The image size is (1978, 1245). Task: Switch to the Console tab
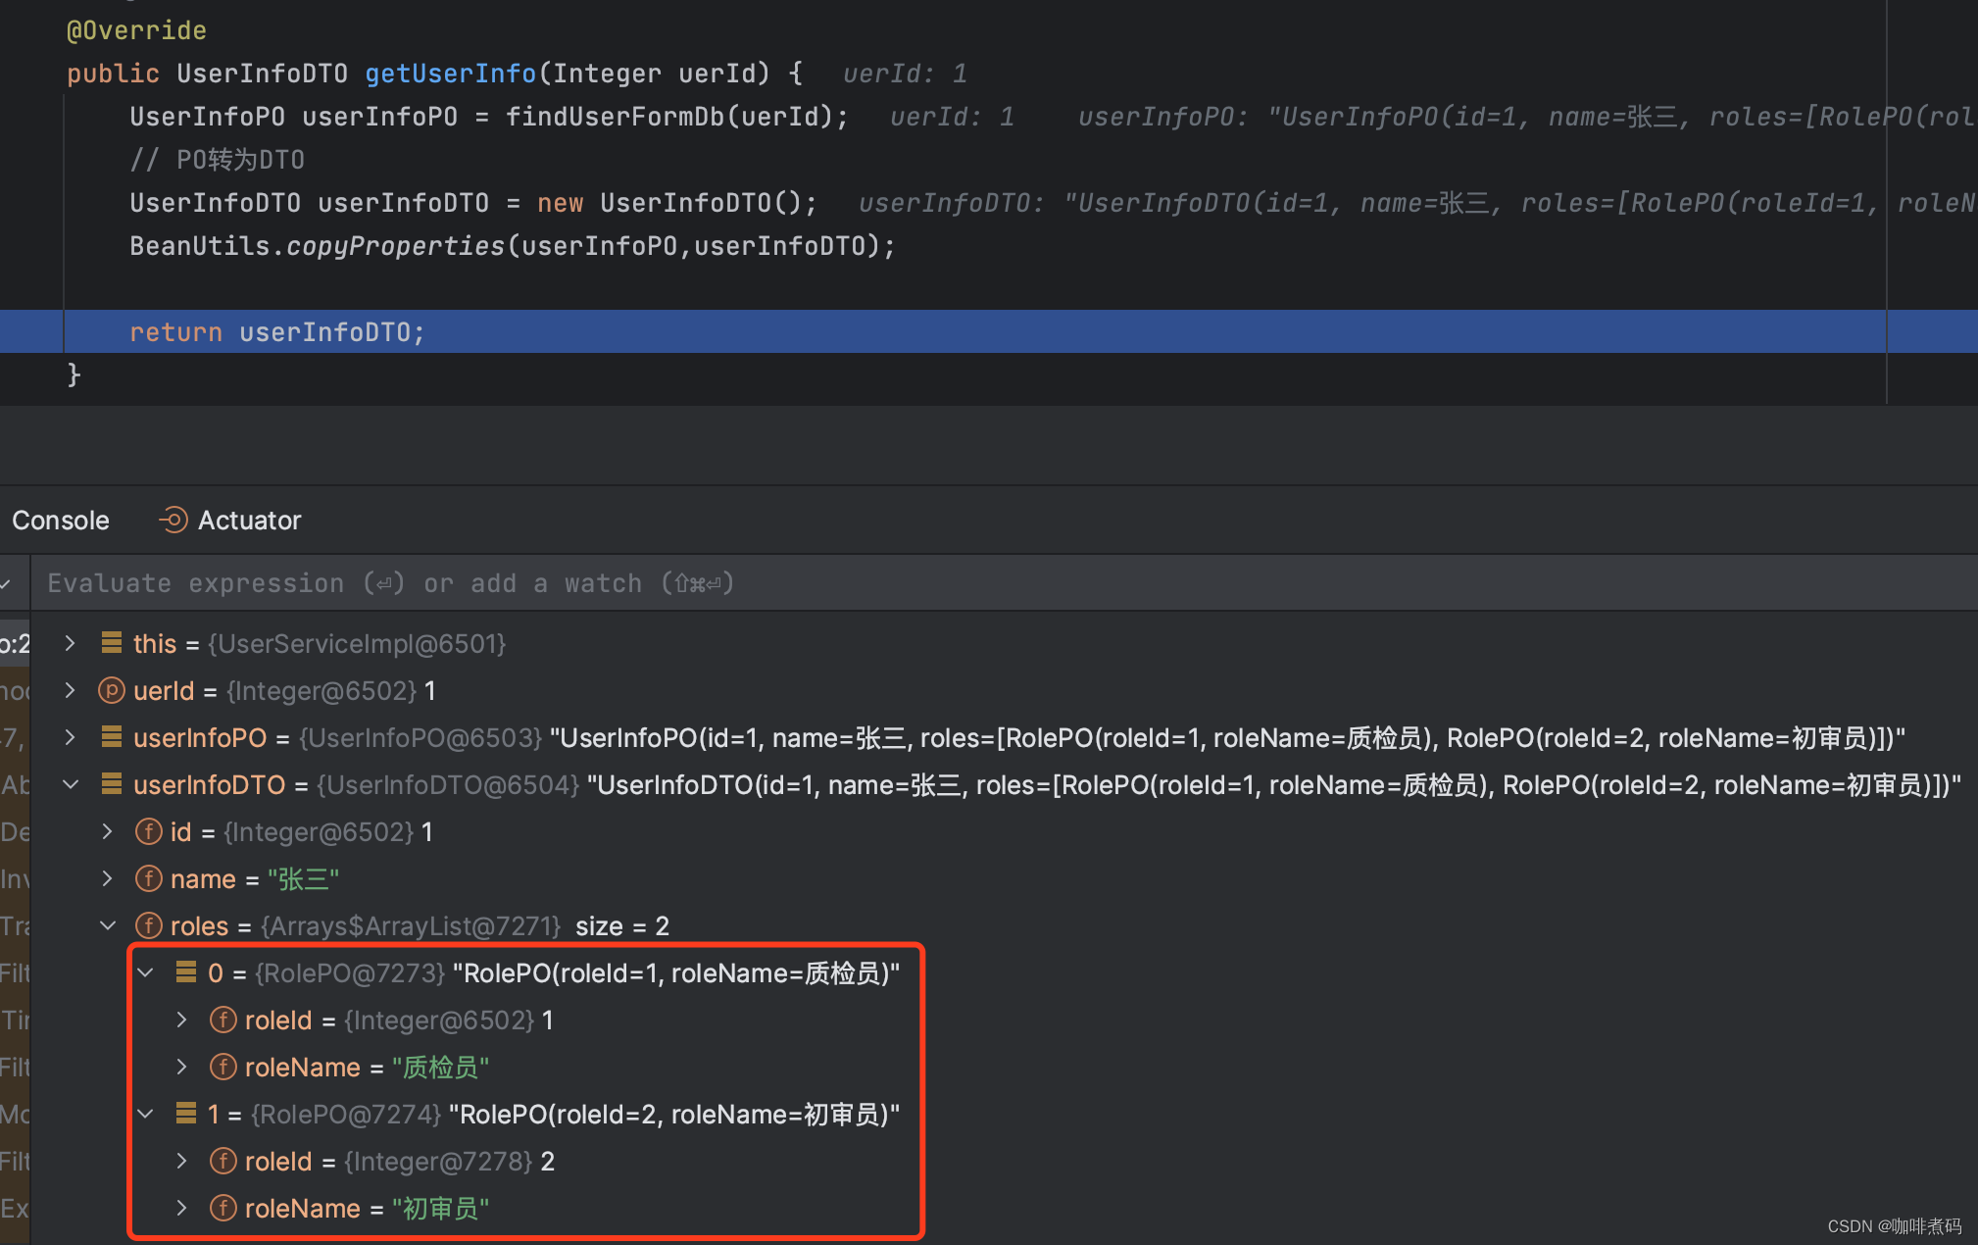(x=61, y=520)
